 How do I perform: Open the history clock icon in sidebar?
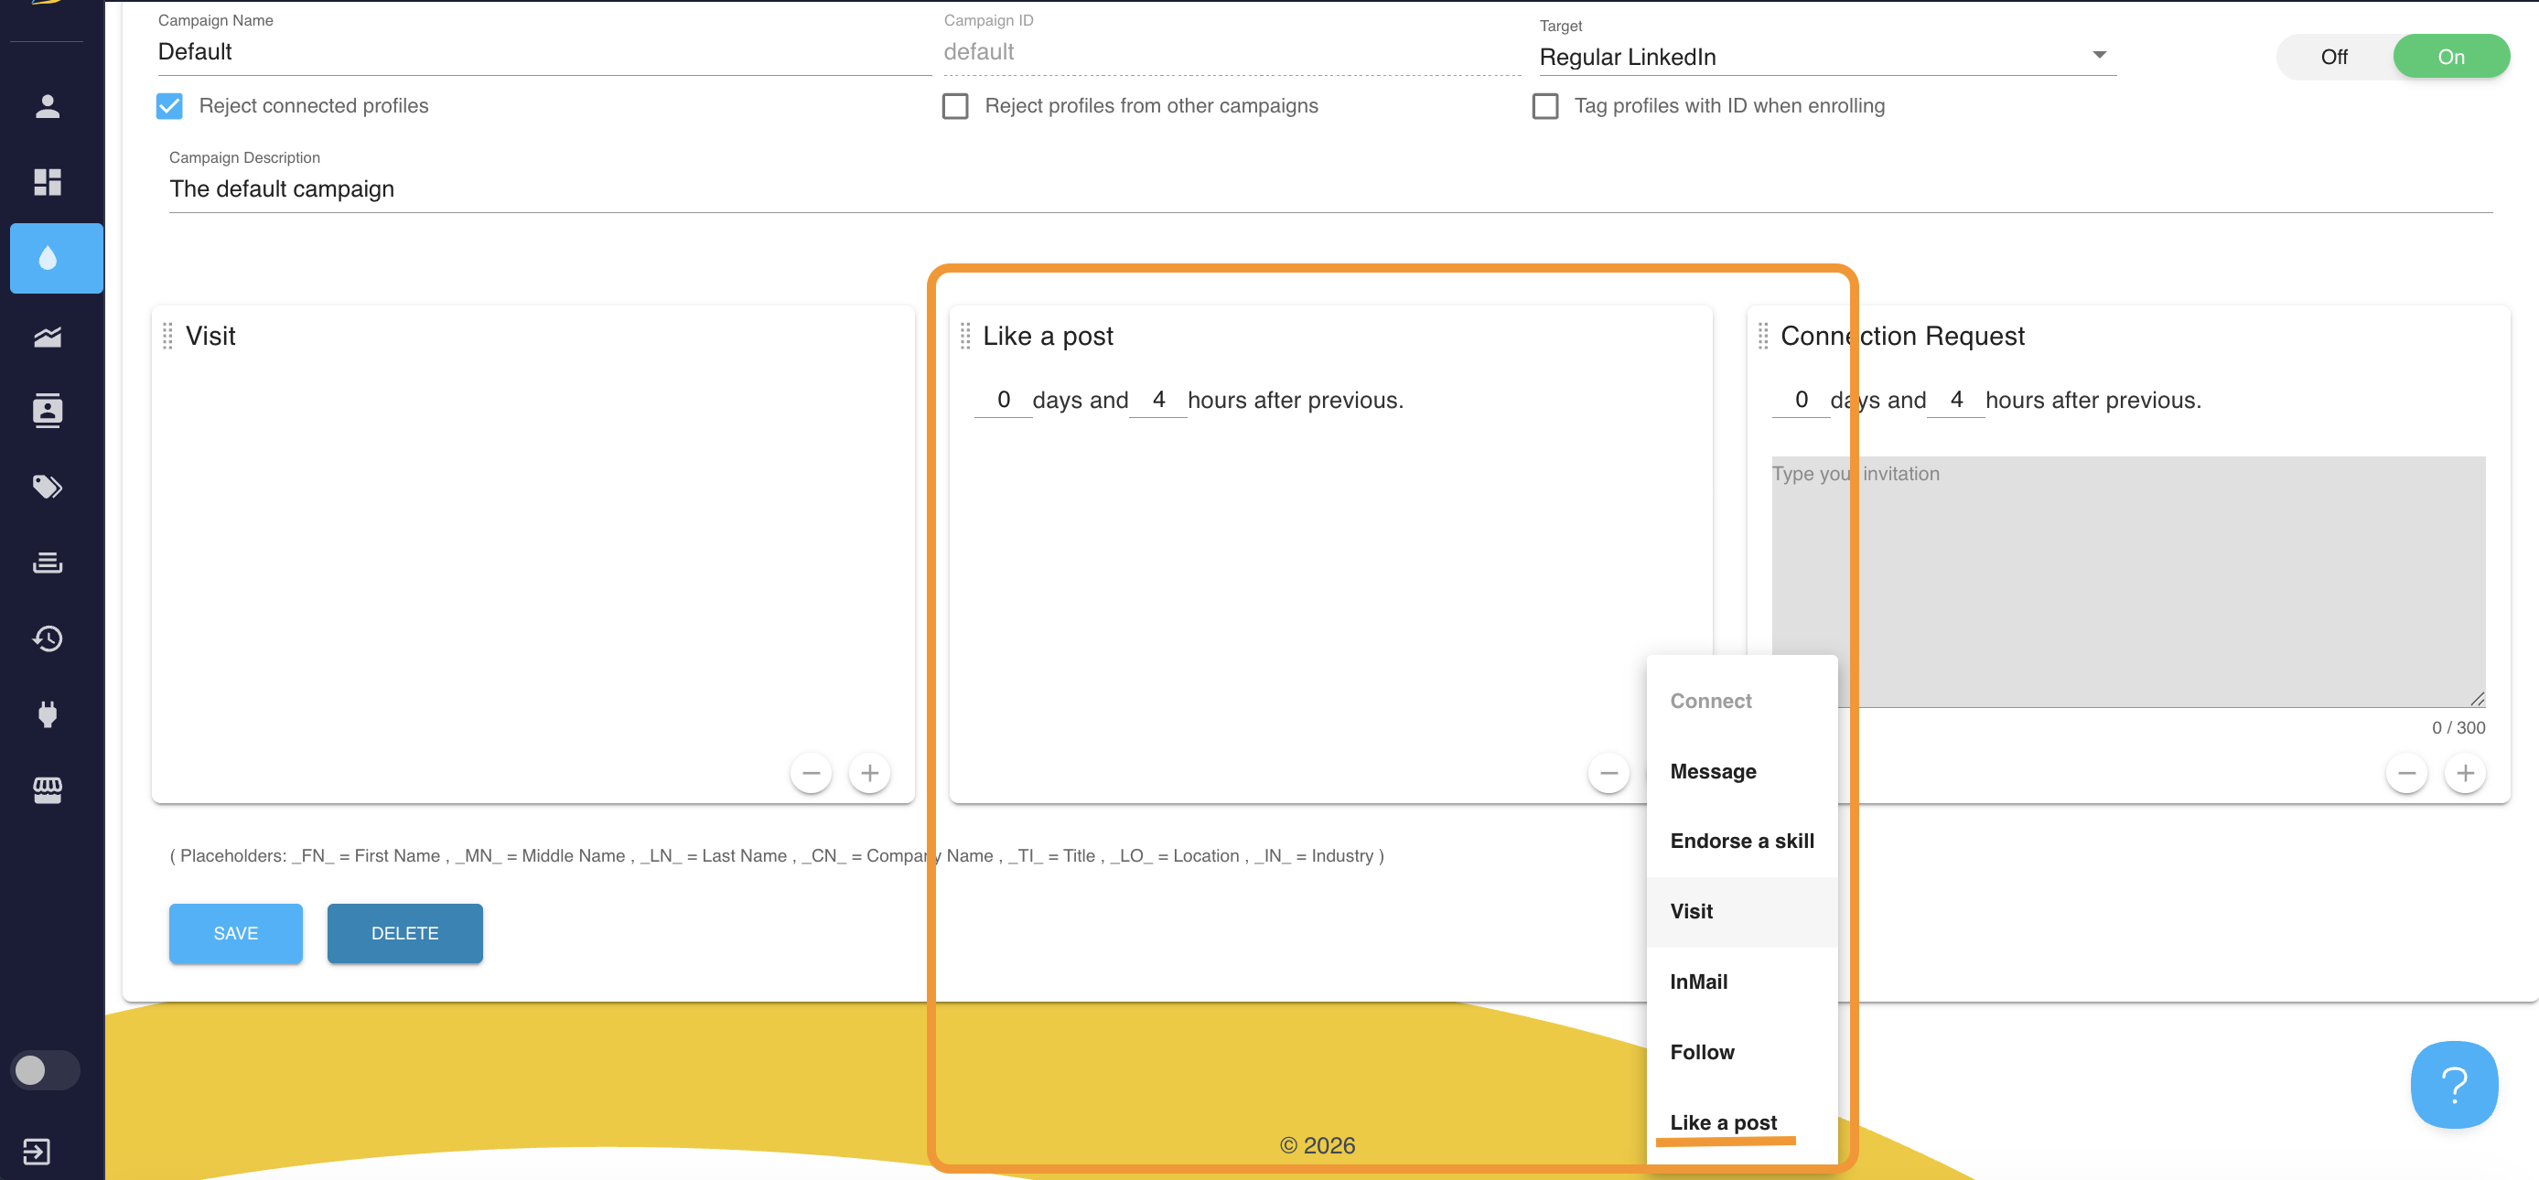pyautogui.click(x=48, y=638)
